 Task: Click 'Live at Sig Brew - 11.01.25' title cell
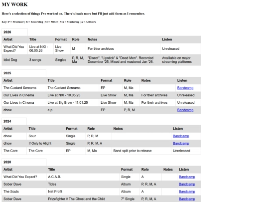point(72,103)
